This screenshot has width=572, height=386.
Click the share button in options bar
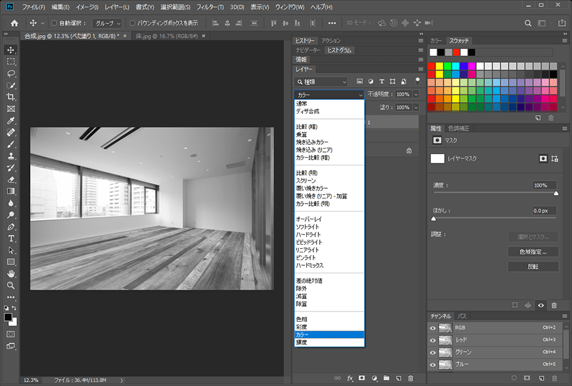pyautogui.click(x=562, y=23)
